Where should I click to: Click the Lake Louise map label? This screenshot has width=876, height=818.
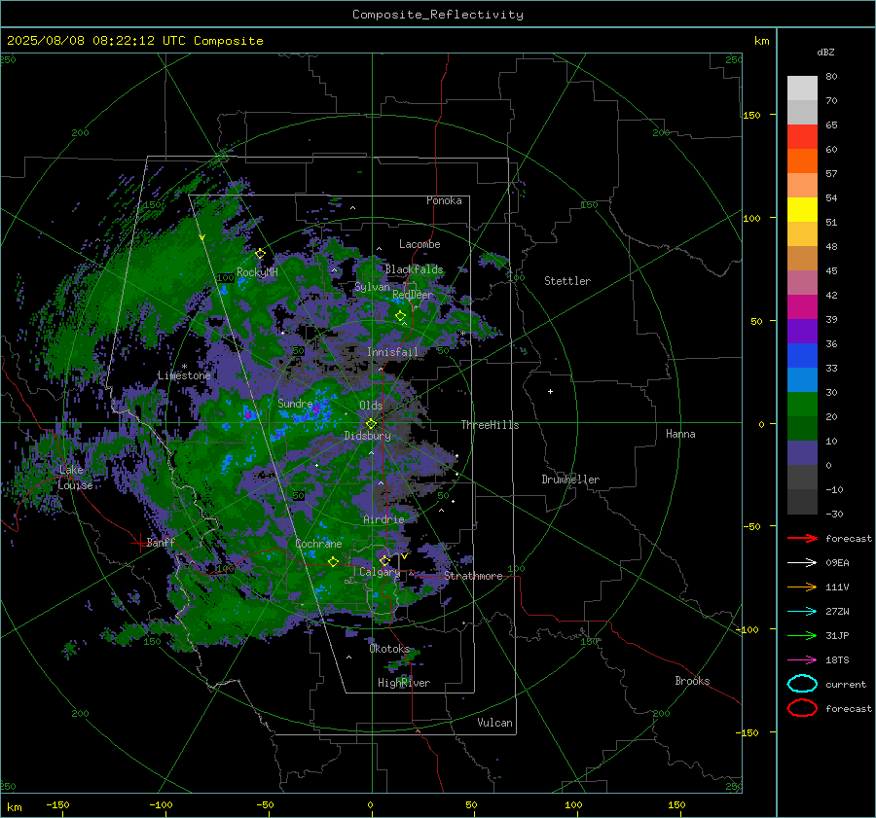click(75, 478)
